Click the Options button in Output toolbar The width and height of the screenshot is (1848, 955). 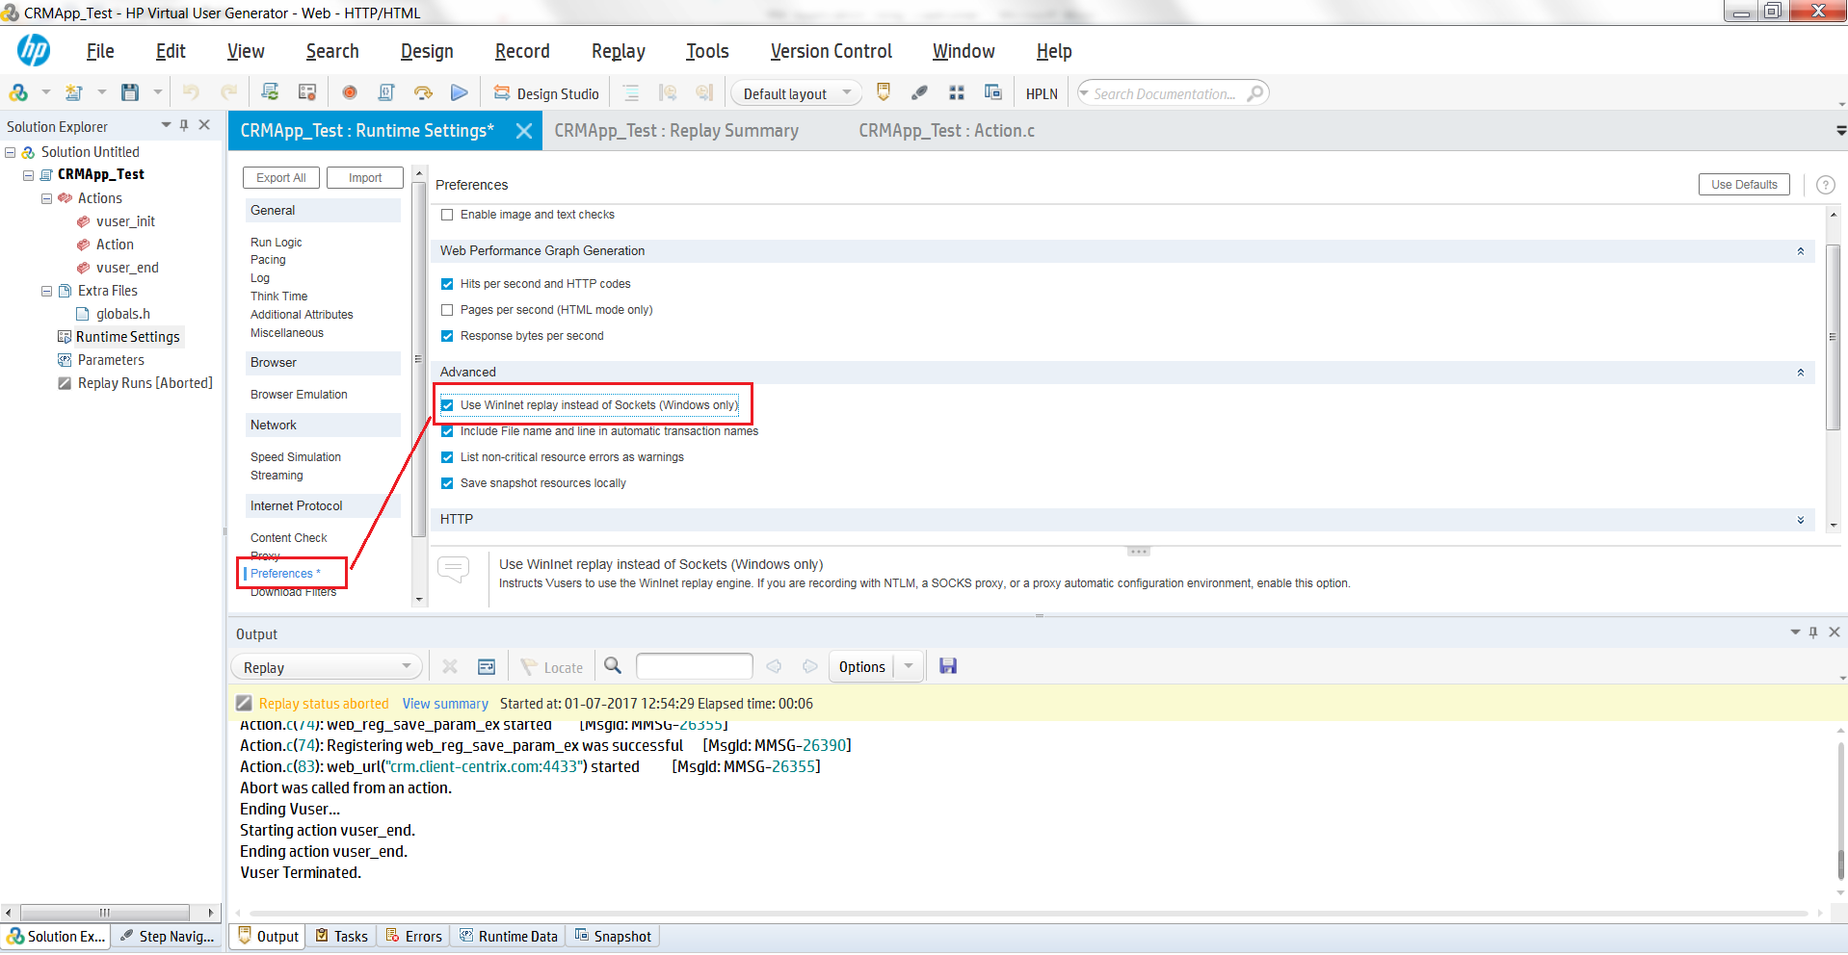pos(862,666)
